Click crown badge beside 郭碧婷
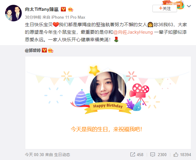This screenshot has width=196, height=160. tap(50, 50)
